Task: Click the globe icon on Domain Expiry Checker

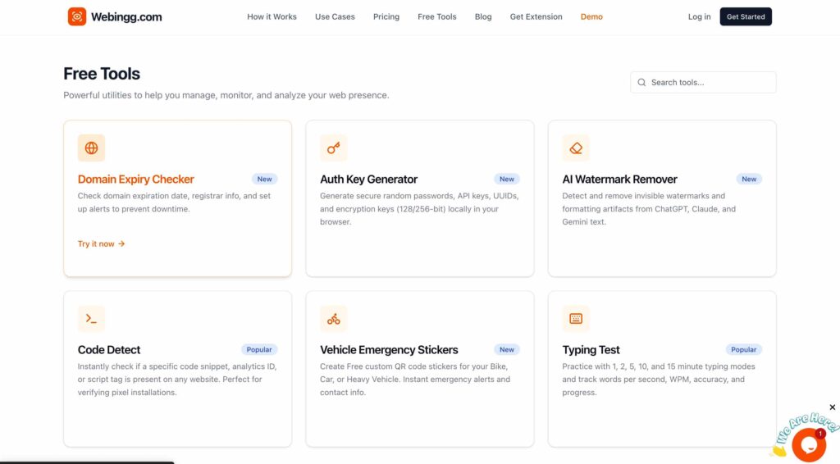Action: pyautogui.click(x=91, y=148)
